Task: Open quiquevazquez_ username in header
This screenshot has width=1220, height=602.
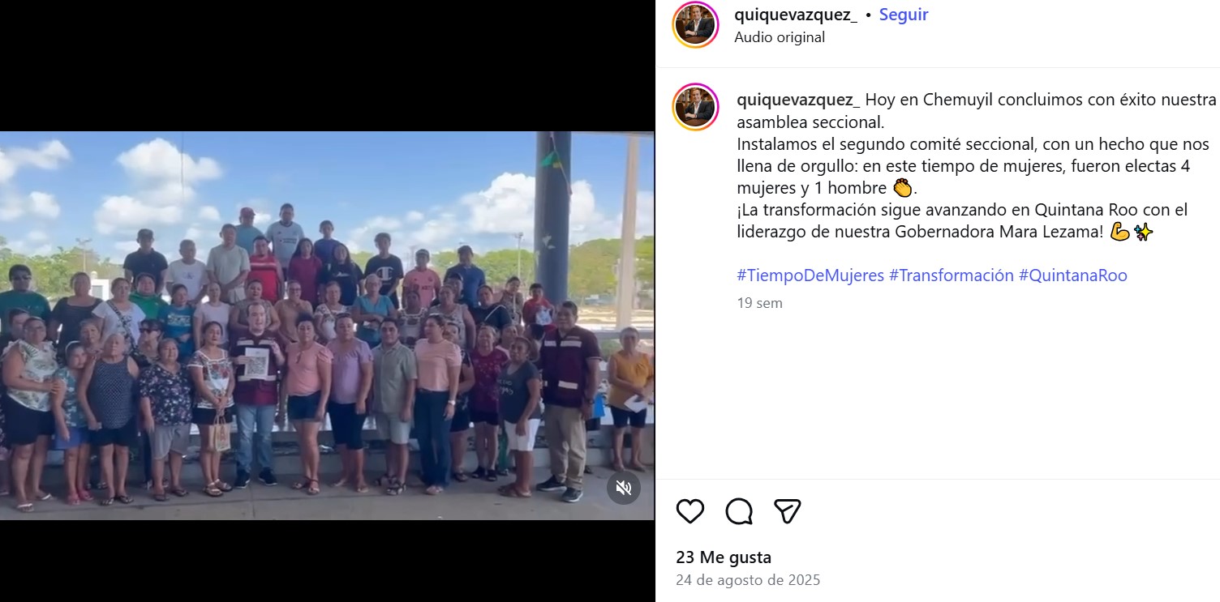Action: point(796,15)
